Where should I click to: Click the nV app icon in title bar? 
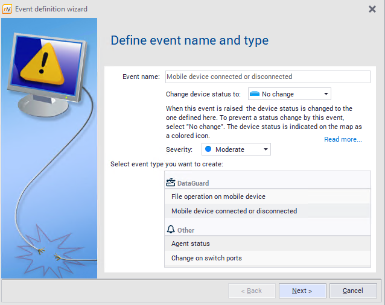click(x=7, y=9)
